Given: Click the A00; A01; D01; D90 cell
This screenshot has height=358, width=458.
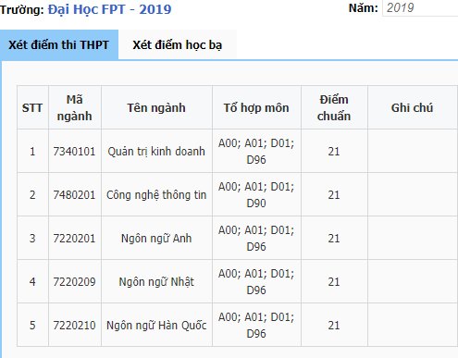Looking at the screenshot, I should pyautogui.click(x=256, y=195).
